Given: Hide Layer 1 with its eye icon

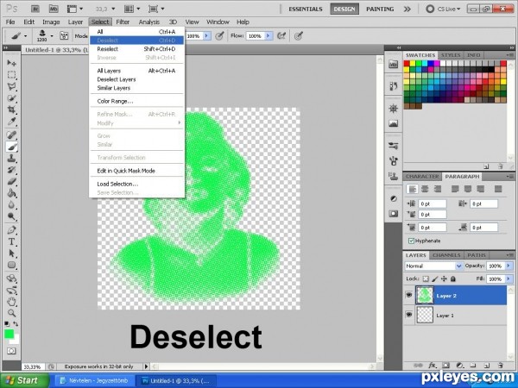Looking at the screenshot, I should tap(409, 315).
